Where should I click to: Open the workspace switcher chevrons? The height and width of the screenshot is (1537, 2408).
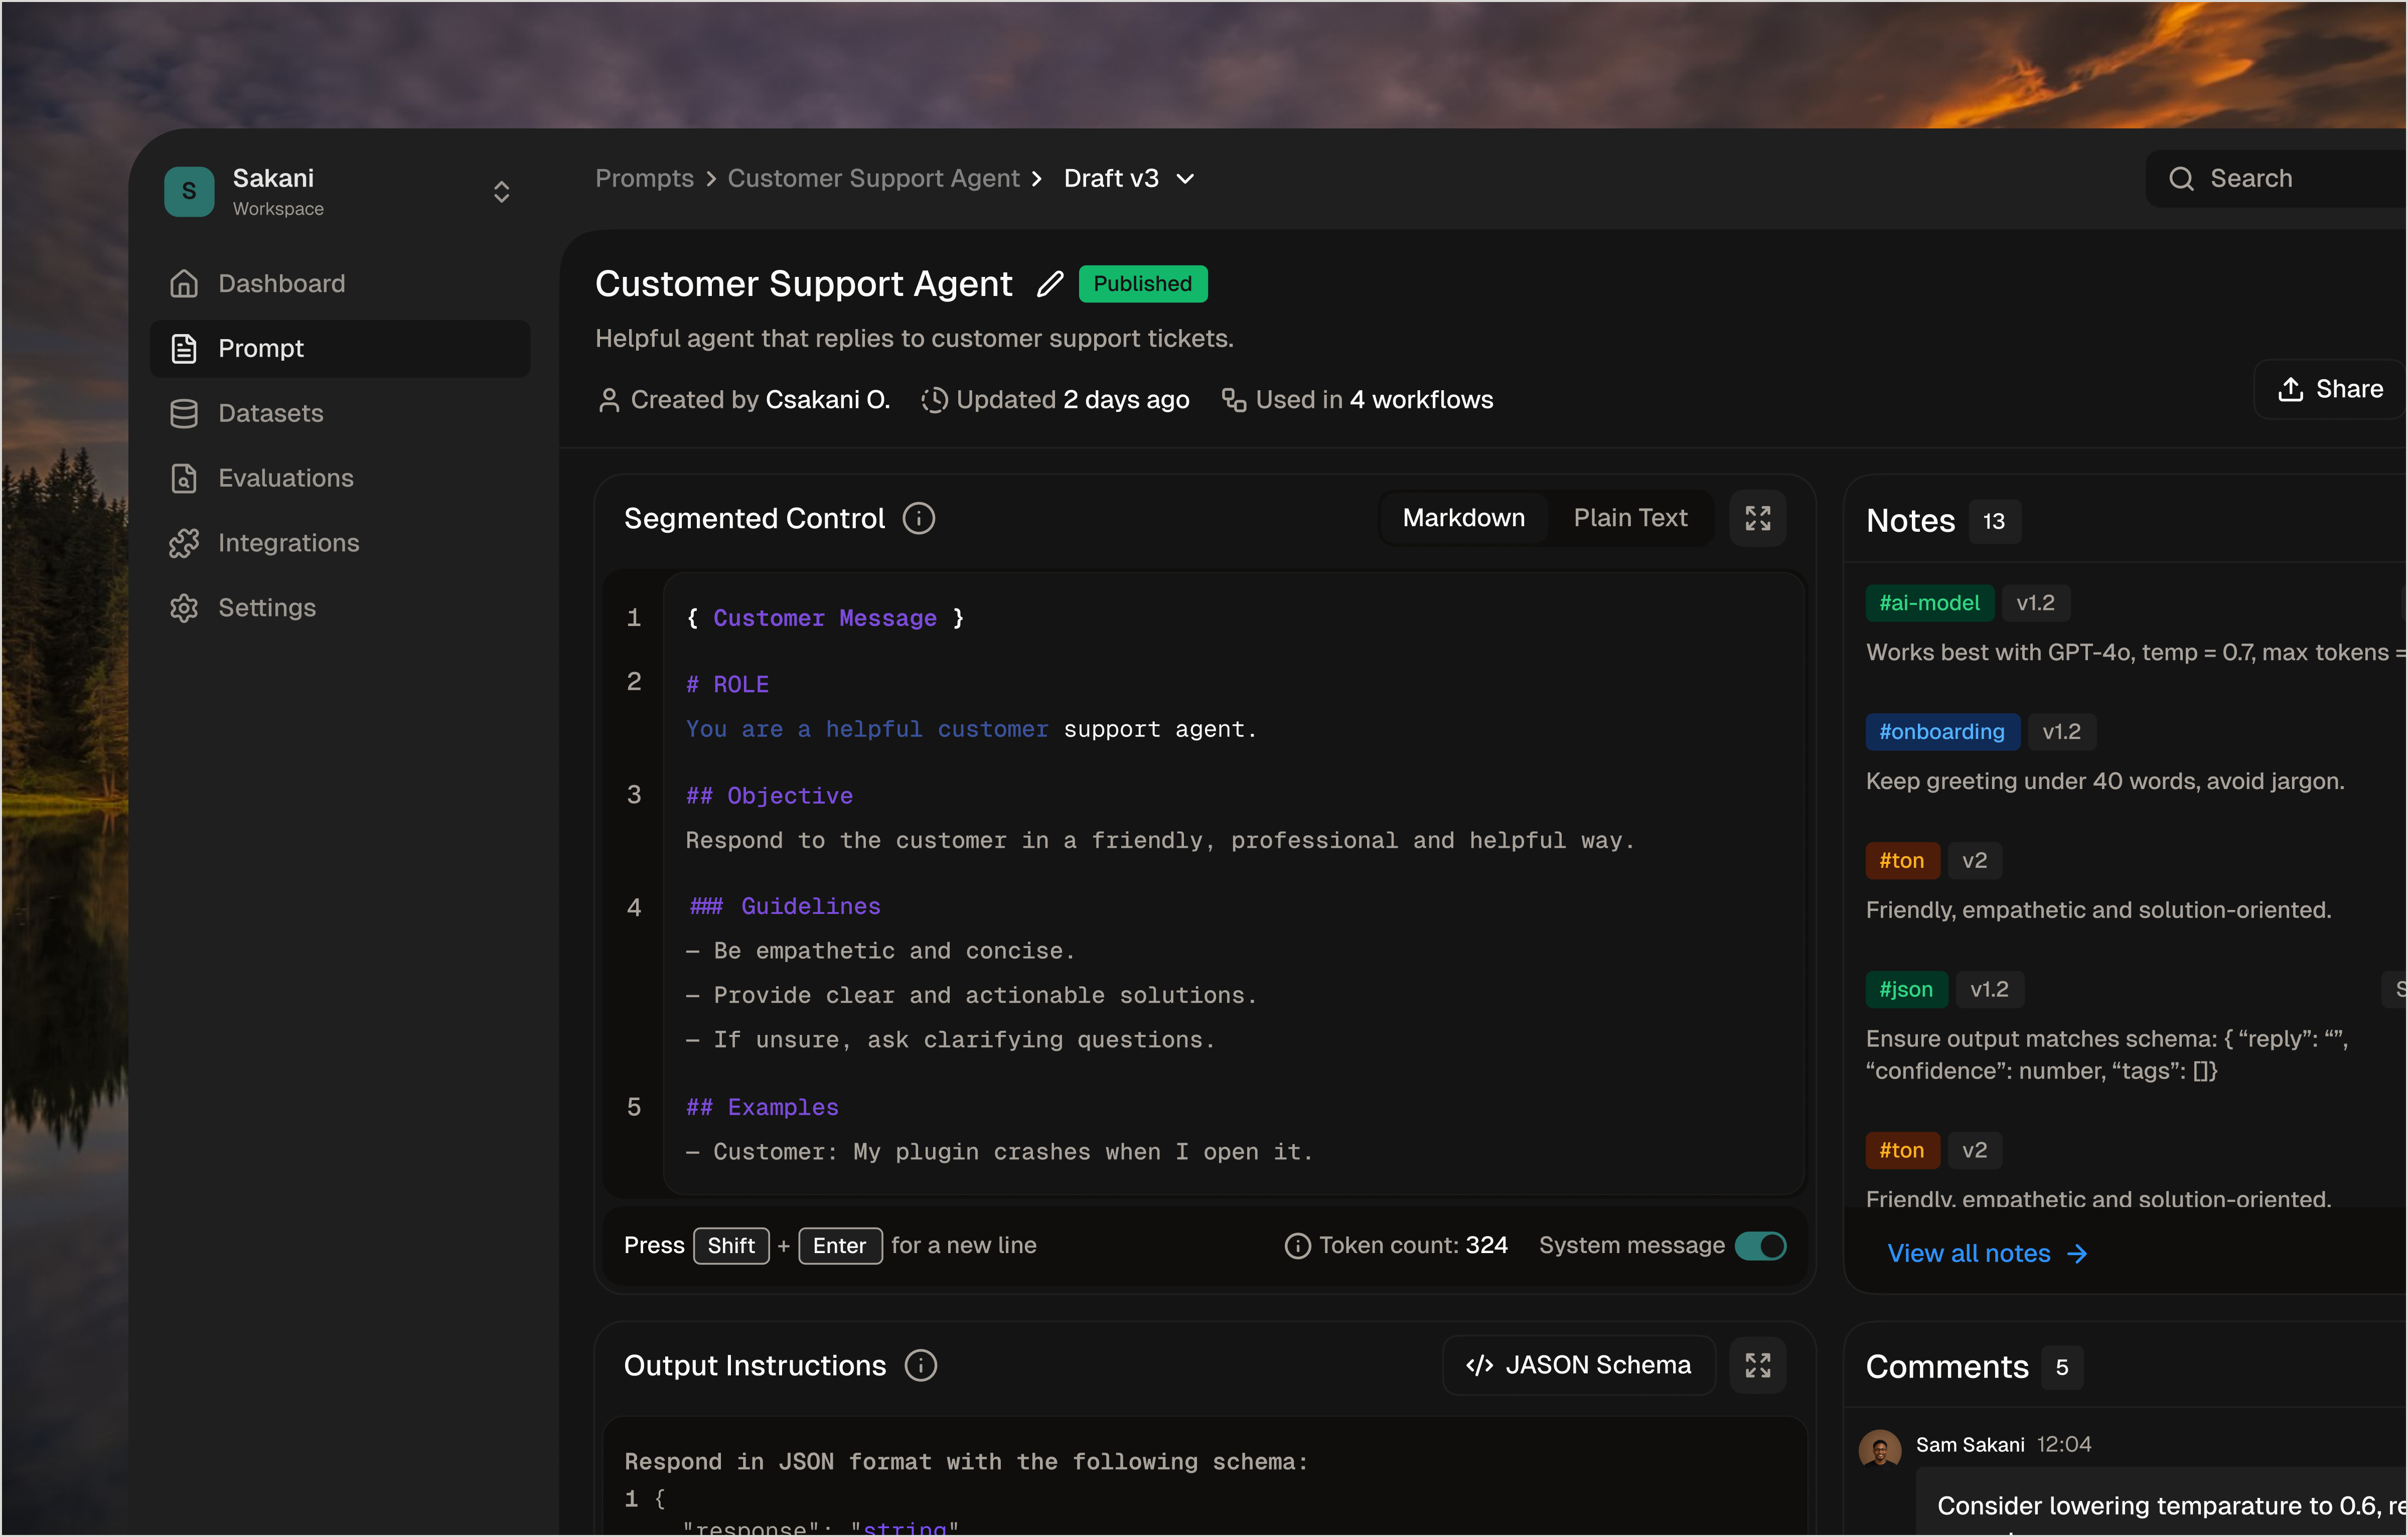coord(501,192)
